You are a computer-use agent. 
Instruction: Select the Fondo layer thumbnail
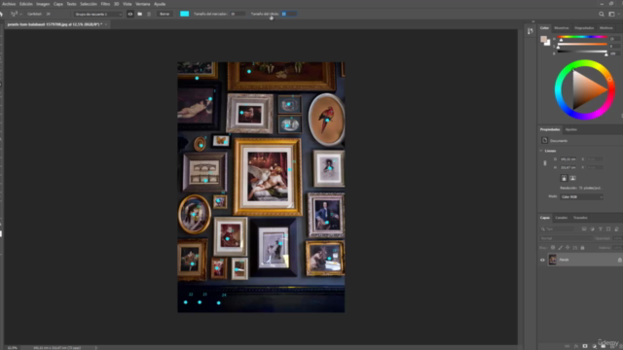coord(552,260)
